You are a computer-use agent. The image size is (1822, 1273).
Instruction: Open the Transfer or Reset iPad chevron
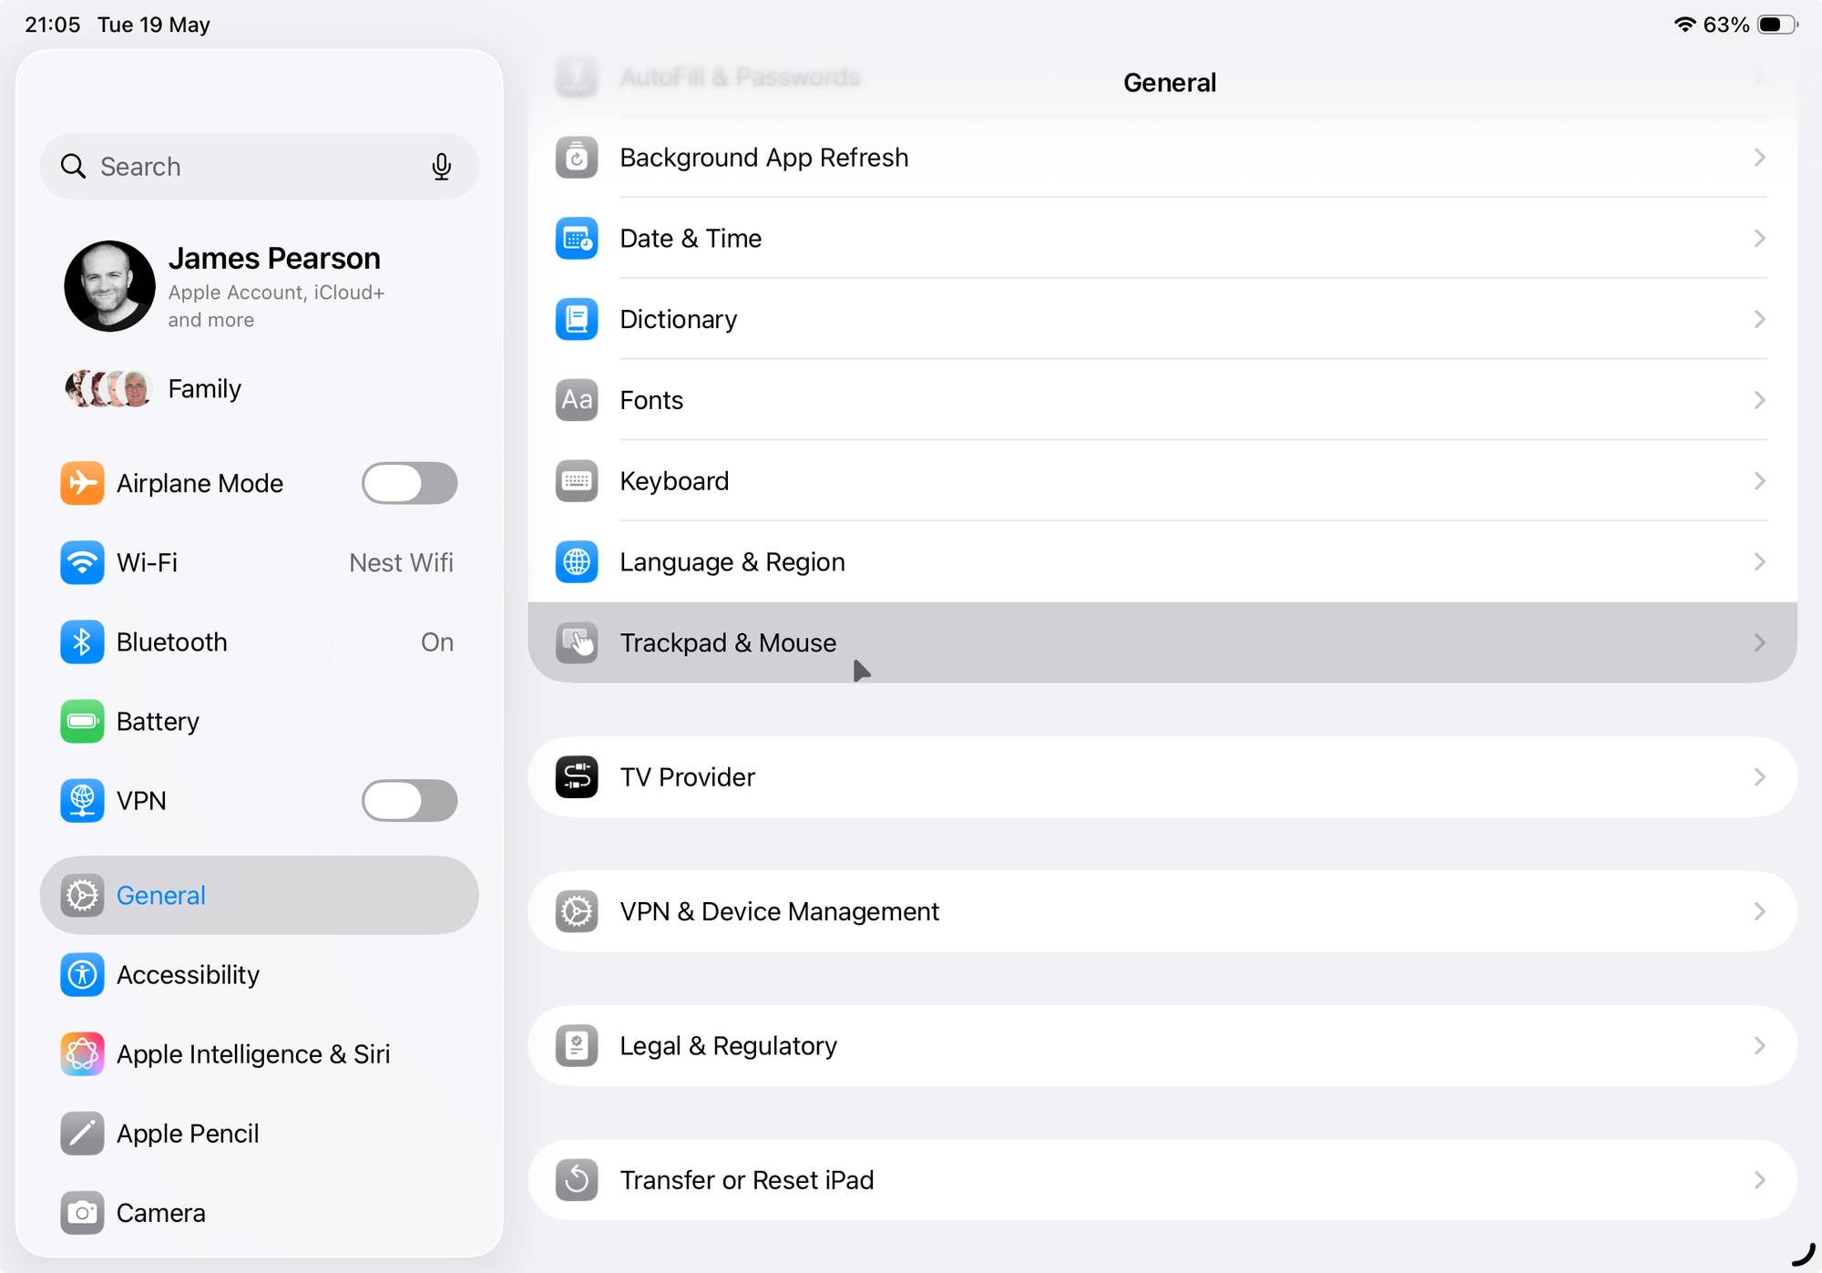[x=1759, y=1180]
